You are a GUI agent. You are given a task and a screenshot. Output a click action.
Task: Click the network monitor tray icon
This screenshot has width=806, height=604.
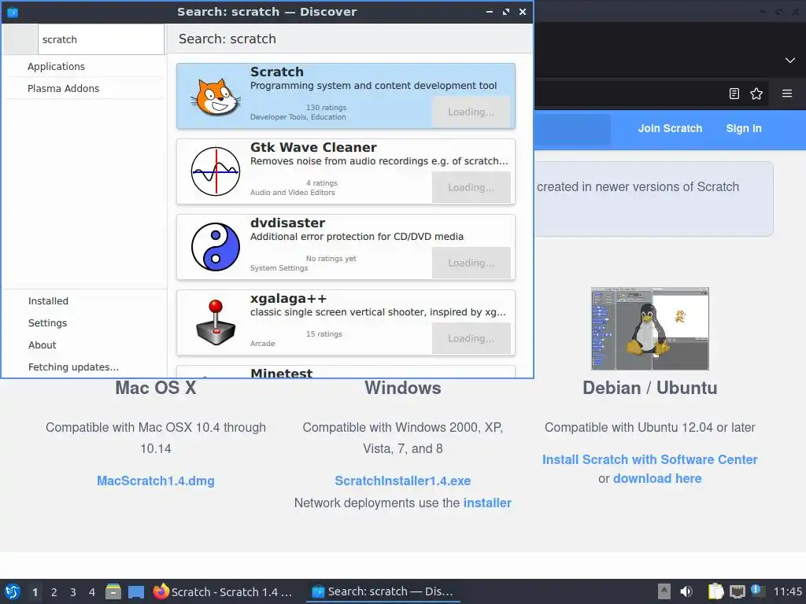pos(737,591)
